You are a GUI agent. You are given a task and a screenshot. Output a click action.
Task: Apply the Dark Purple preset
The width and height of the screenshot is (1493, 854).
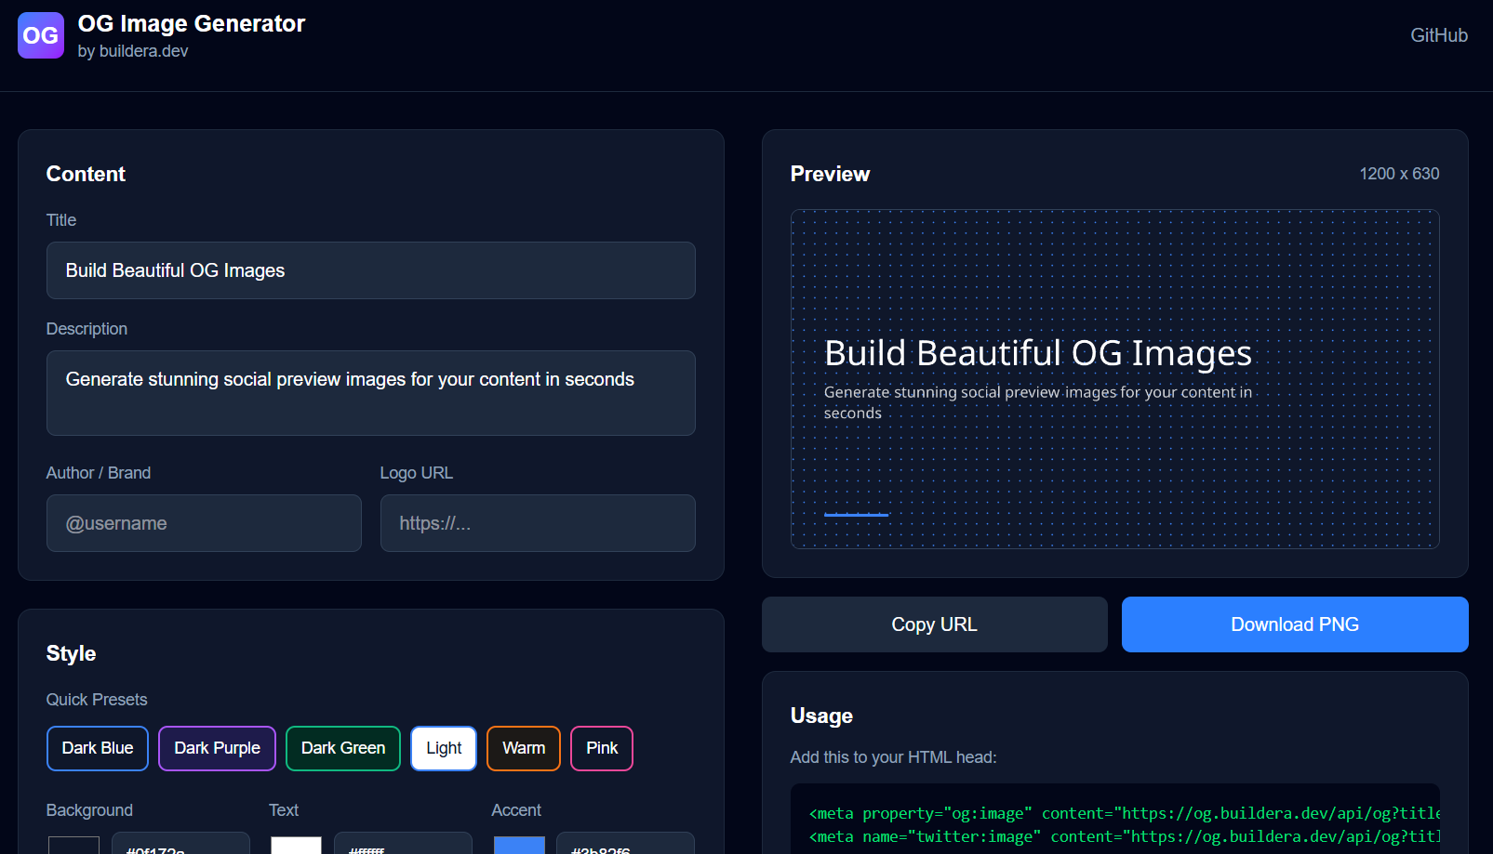pyautogui.click(x=217, y=748)
